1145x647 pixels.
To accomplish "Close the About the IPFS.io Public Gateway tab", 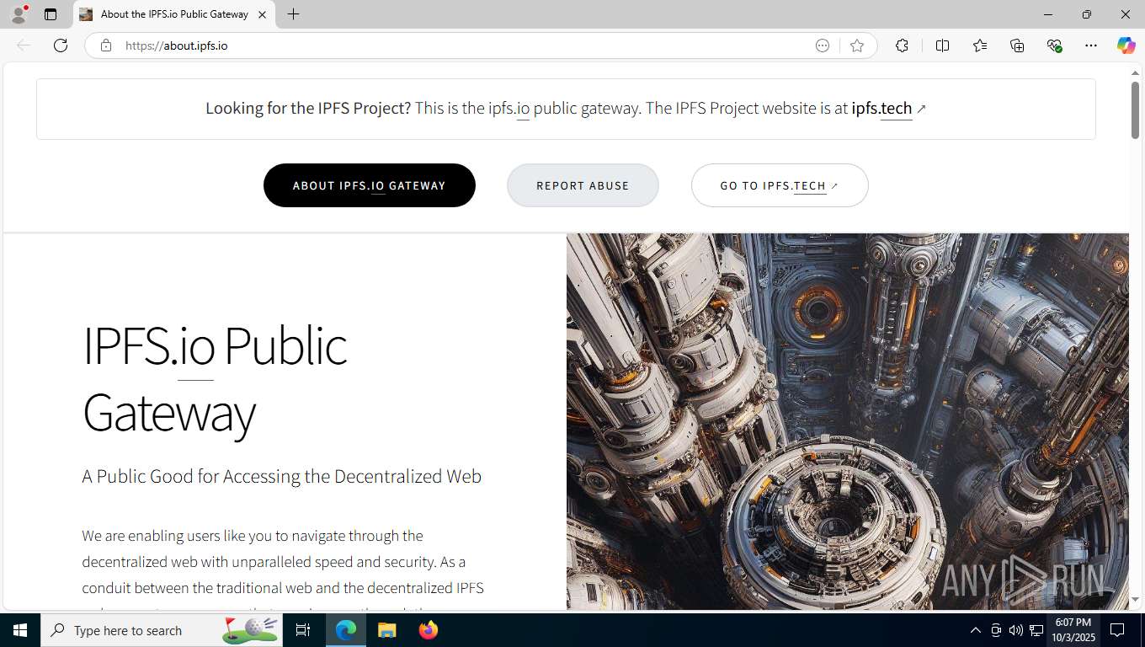I will (x=262, y=14).
